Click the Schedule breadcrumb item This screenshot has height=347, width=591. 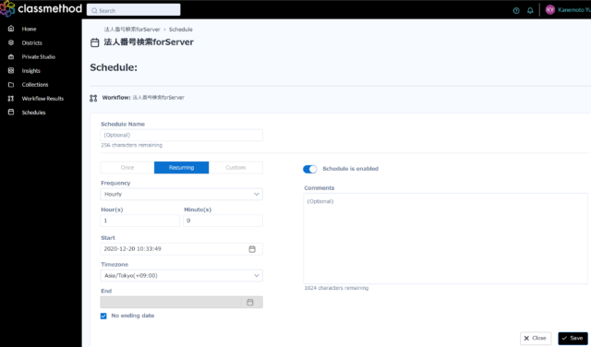pyautogui.click(x=181, y=30)
